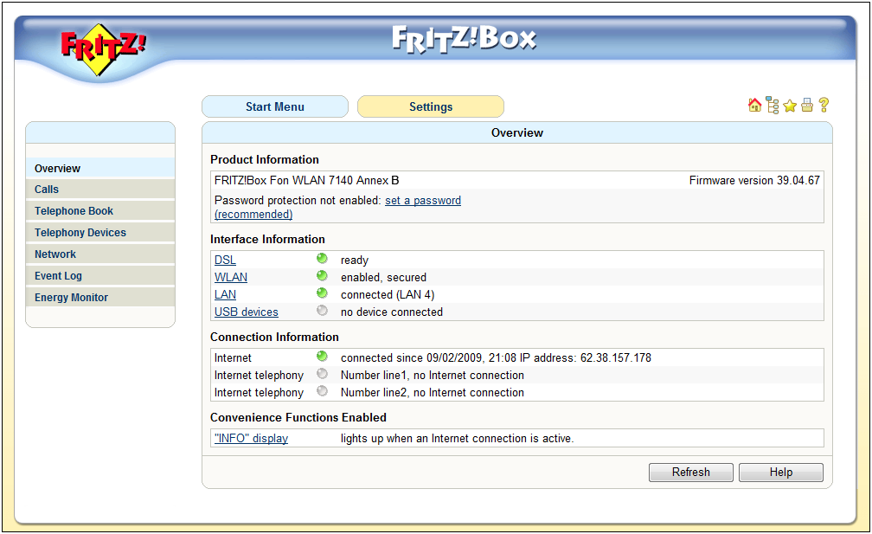Open the "INFO" display link
This screenshot has width=872, height=534.
[x=252, y=438]
